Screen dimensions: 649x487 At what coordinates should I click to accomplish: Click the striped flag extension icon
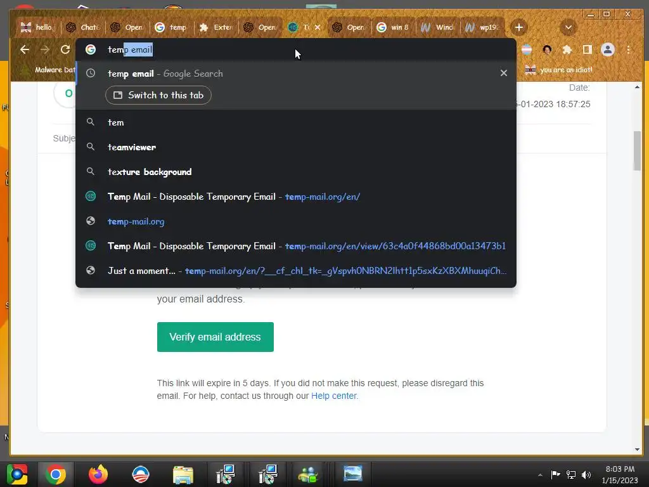(527, 49)
